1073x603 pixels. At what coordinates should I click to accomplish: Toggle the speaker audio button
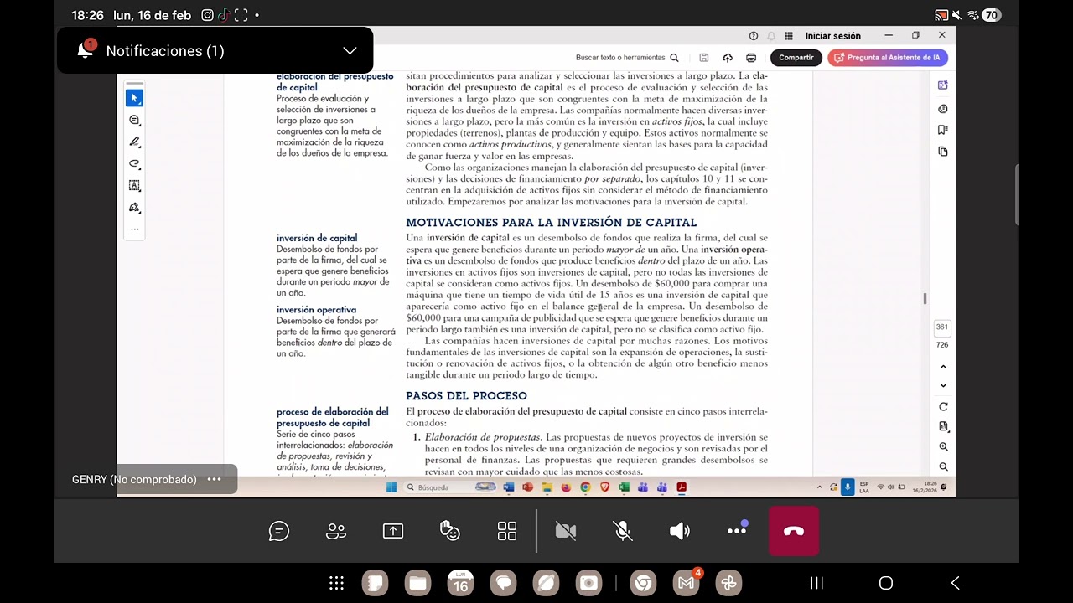(680, 531)
